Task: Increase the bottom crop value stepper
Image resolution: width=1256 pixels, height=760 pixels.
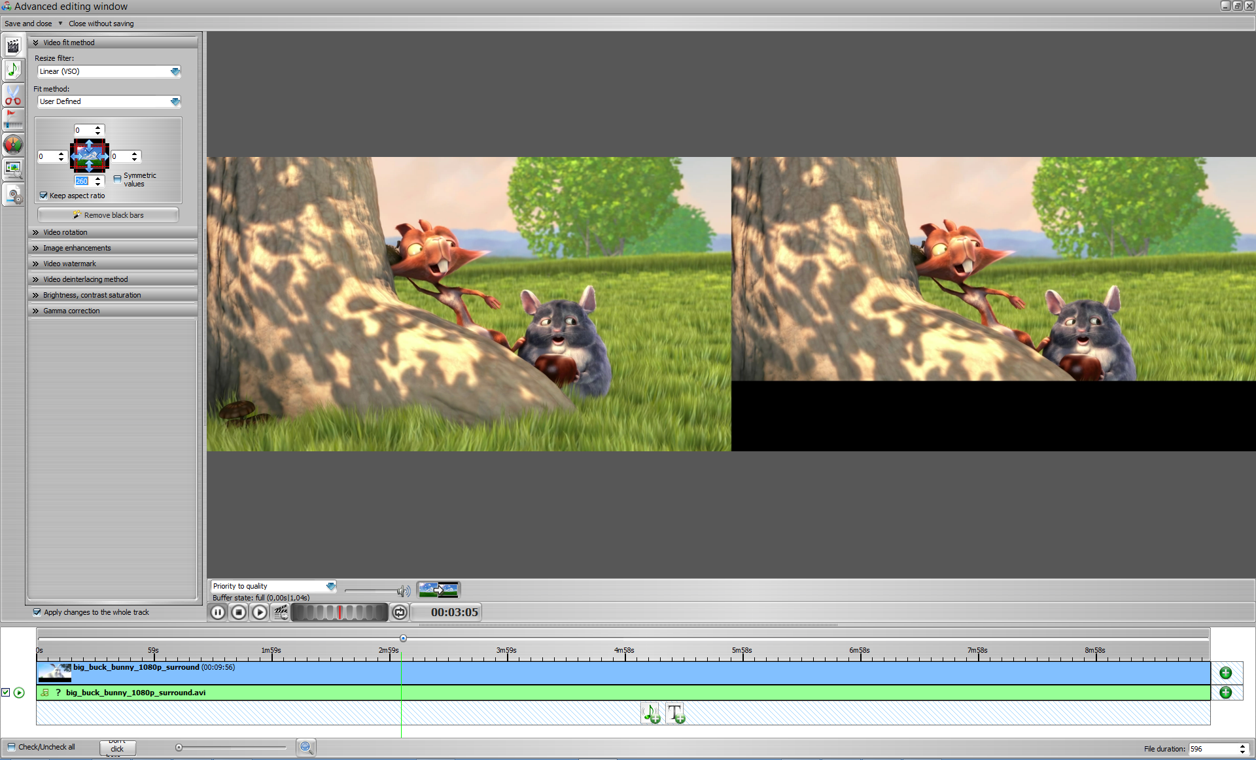Action: click(98, 179)
